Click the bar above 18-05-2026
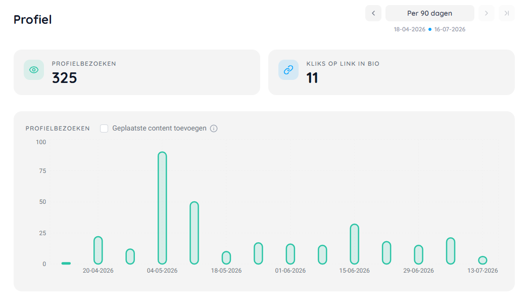Viewport: 532px width, 306px height. [x=226, y=258]
